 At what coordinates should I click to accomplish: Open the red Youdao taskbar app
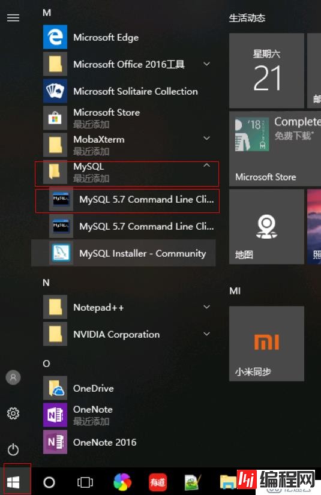click(158, 482)
